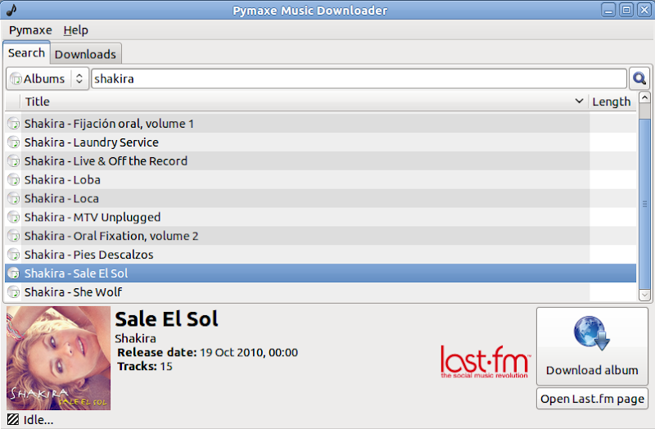Switch to the Downloads tab
655x429 pixels.
85,54
